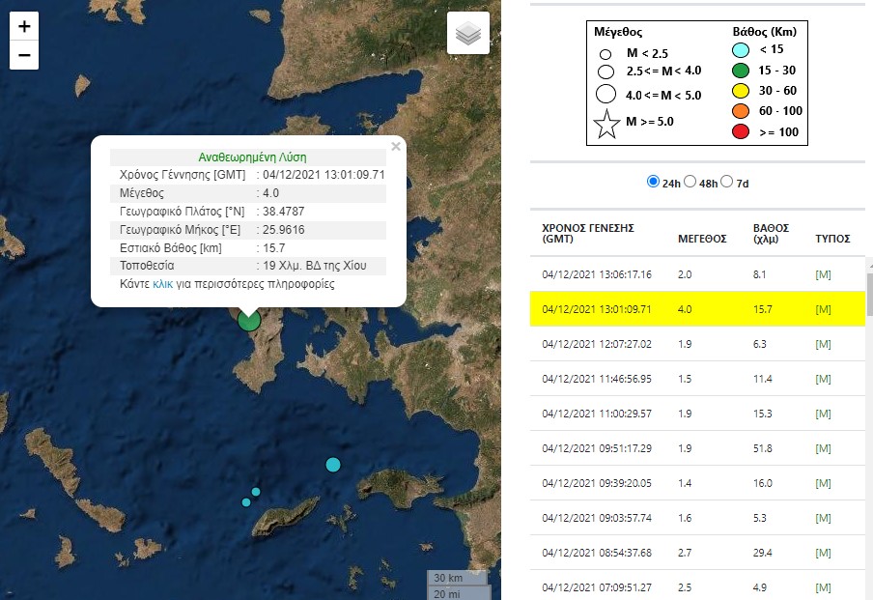Click the green earthquake marker near Chios
The image size is (873, 600).
(249, 319)
